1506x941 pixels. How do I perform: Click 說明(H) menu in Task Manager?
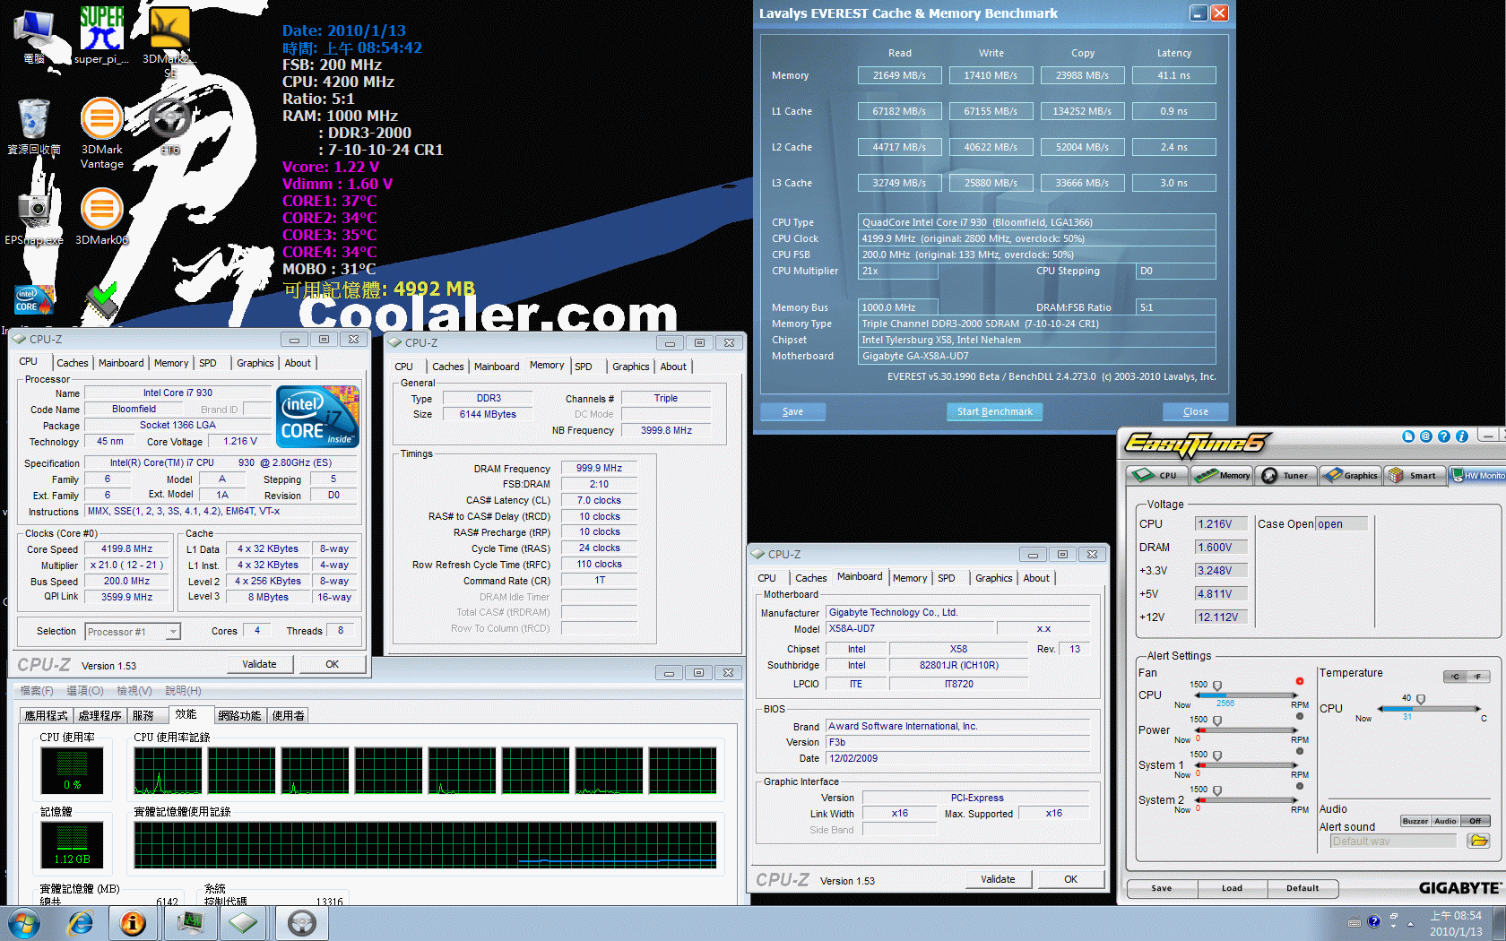pos(183,691)
